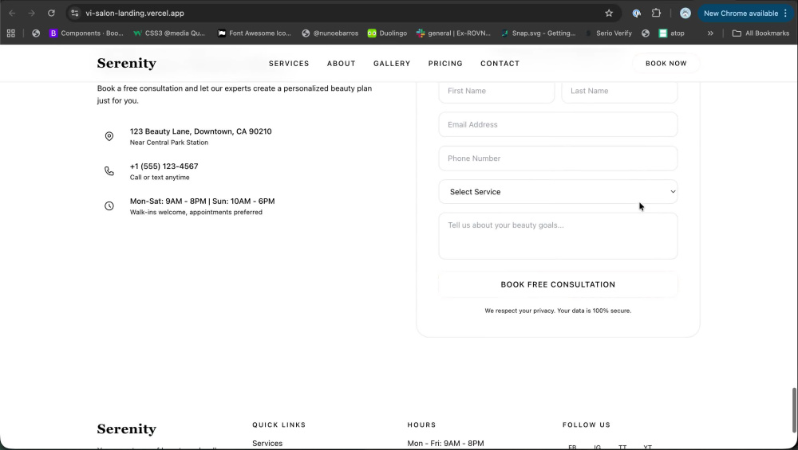Click 'Walk-ins welcome, appointments preferred' text

(196, 213)
